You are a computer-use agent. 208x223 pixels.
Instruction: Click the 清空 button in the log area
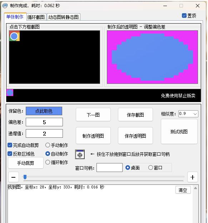coord(183,190)
